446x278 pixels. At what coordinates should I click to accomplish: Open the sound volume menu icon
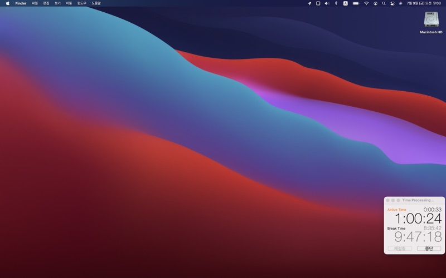327,3
